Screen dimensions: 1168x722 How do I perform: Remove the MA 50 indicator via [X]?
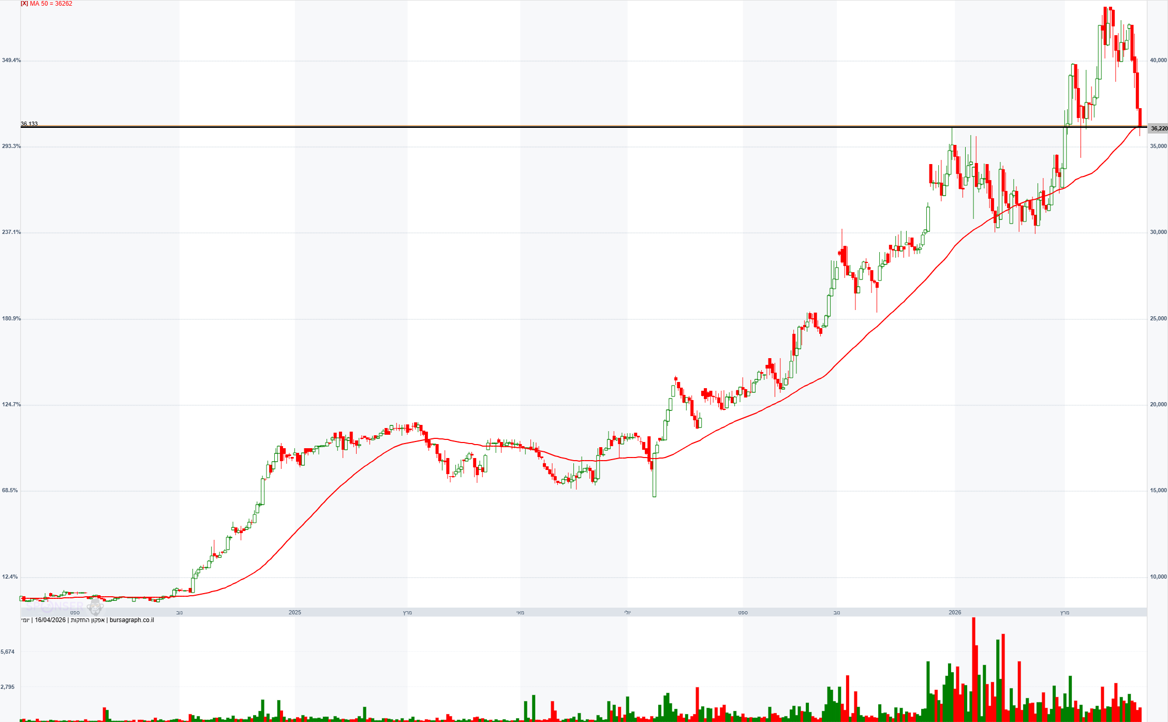tap(24, 4)
